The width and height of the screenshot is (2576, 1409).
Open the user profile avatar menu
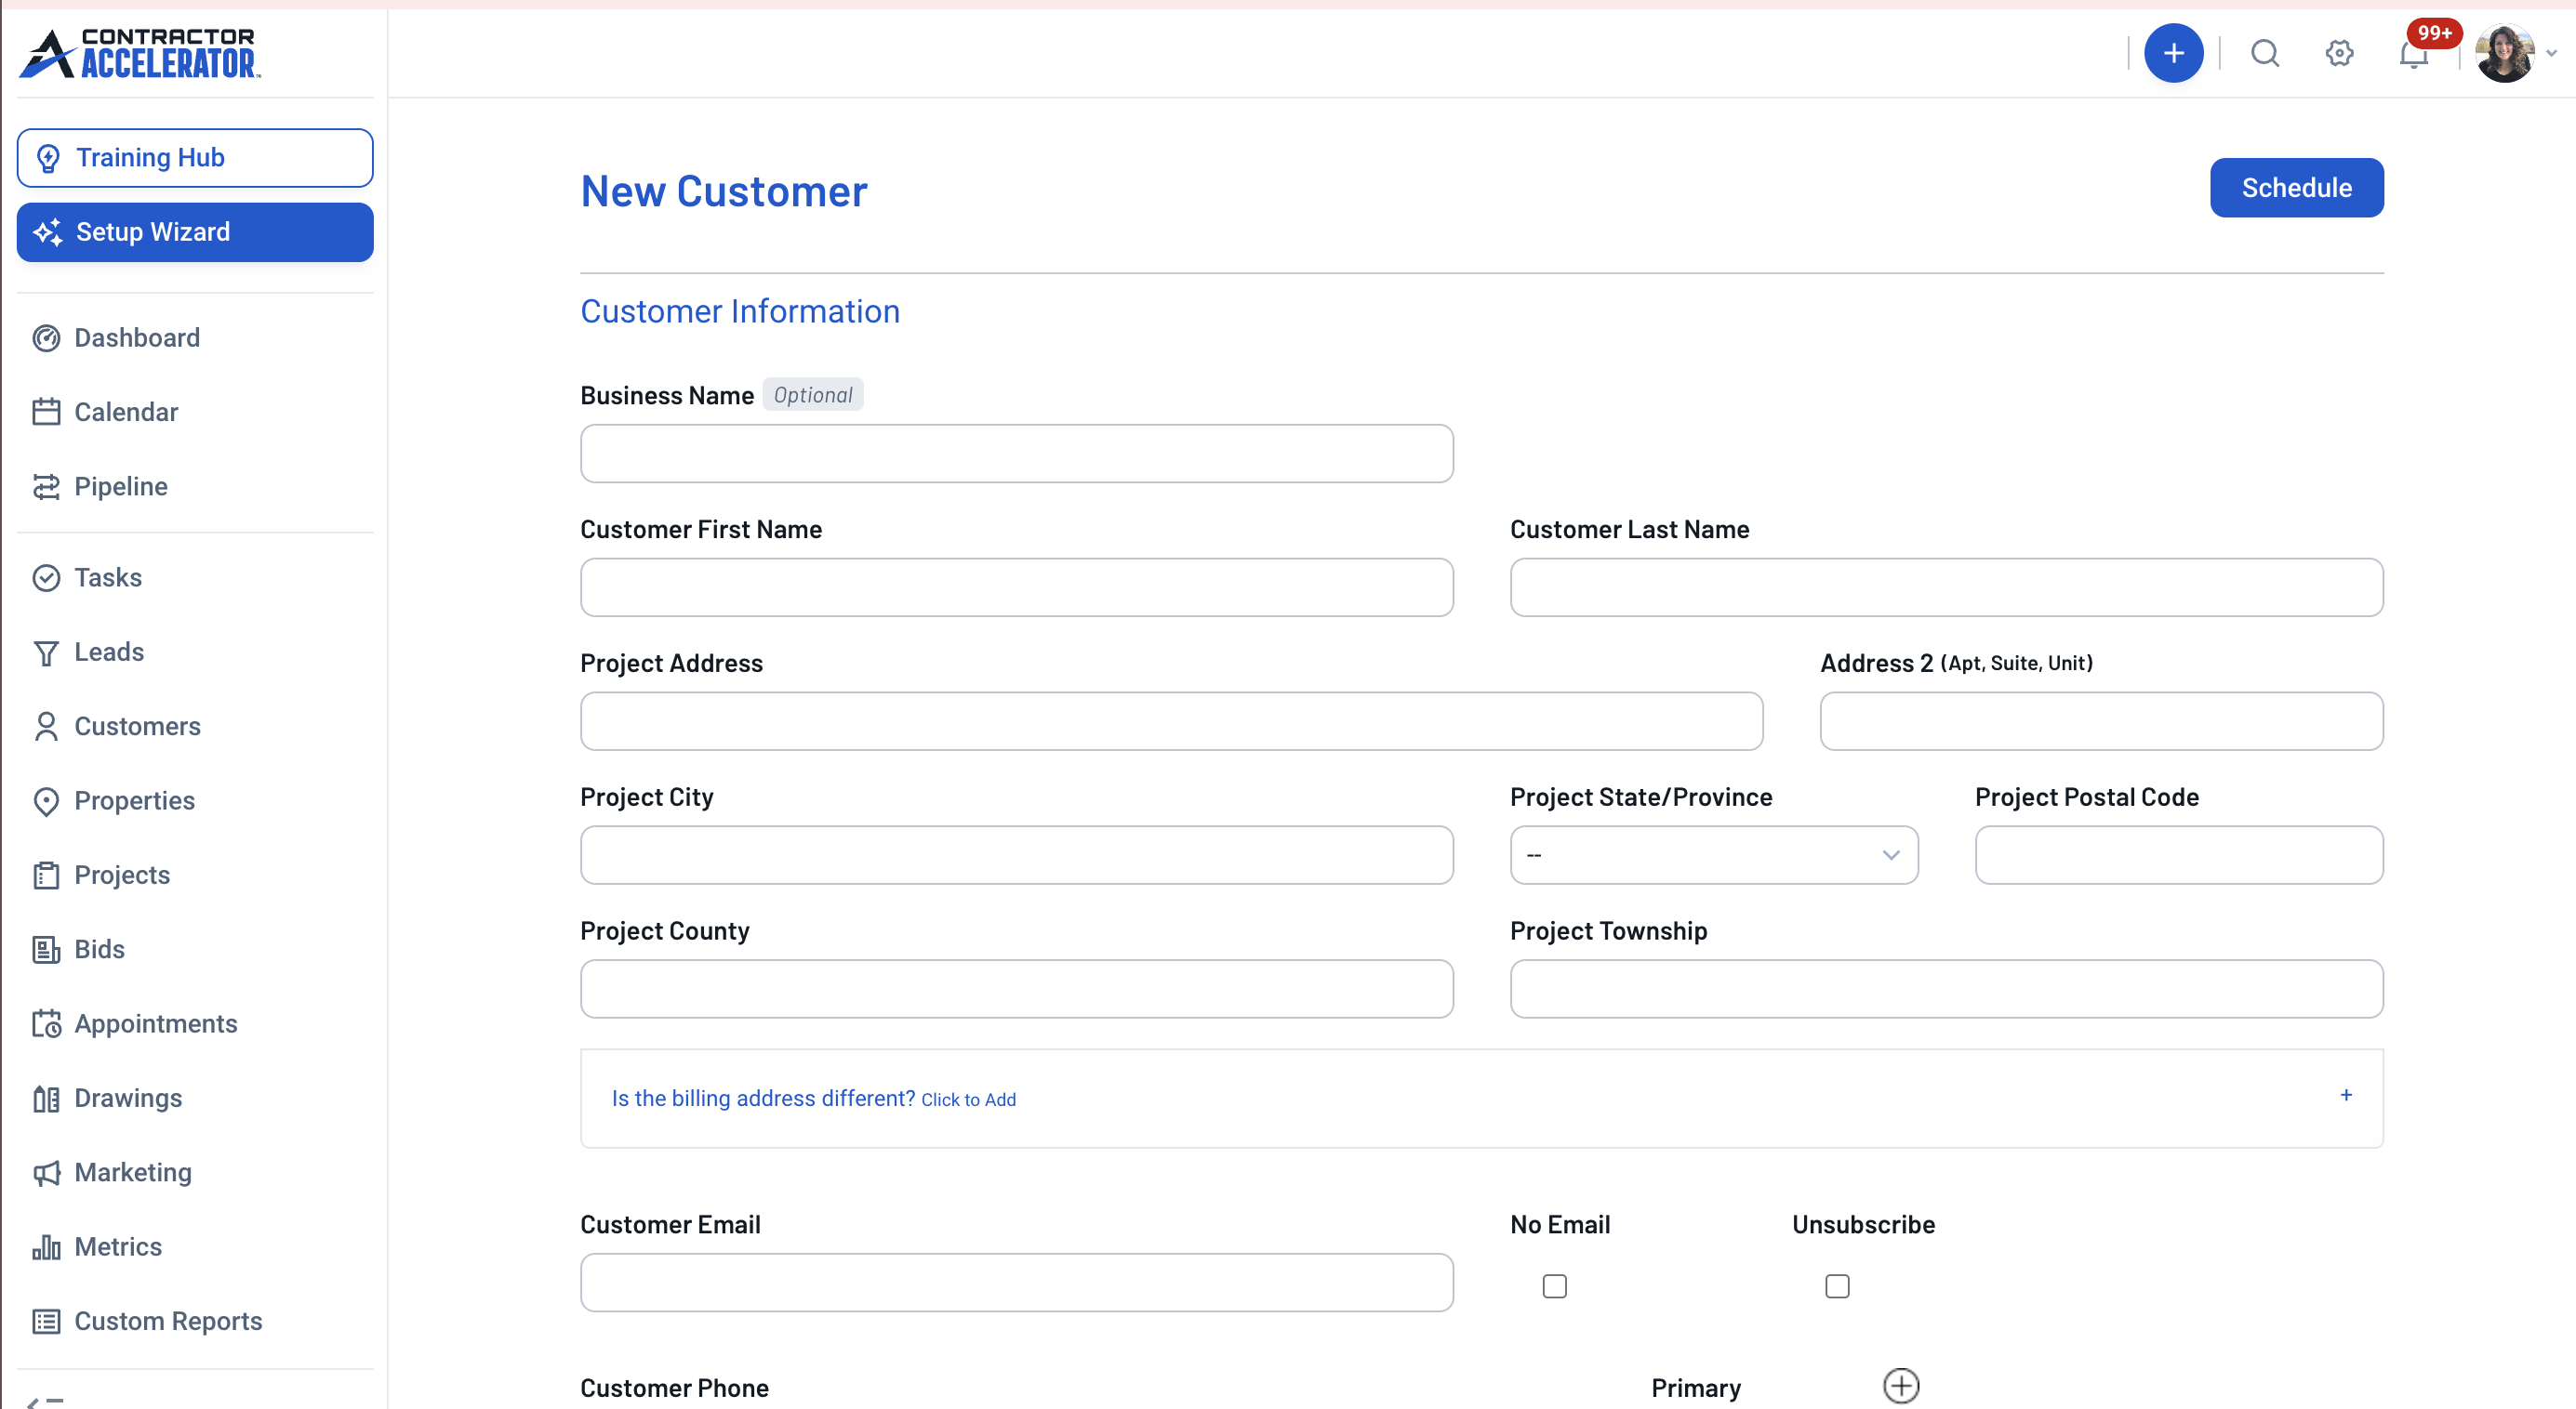click(x=2504, y=53)
